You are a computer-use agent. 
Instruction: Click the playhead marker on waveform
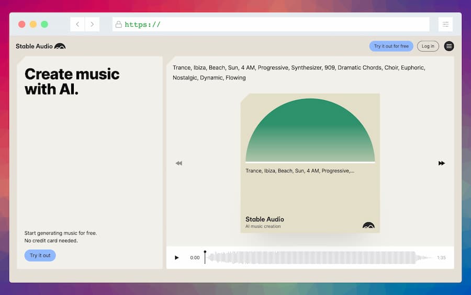(x=205, y=257)
